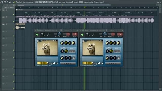
Task: Select the long instrumental audio clip on Track 2
Action: pos(85,19)
